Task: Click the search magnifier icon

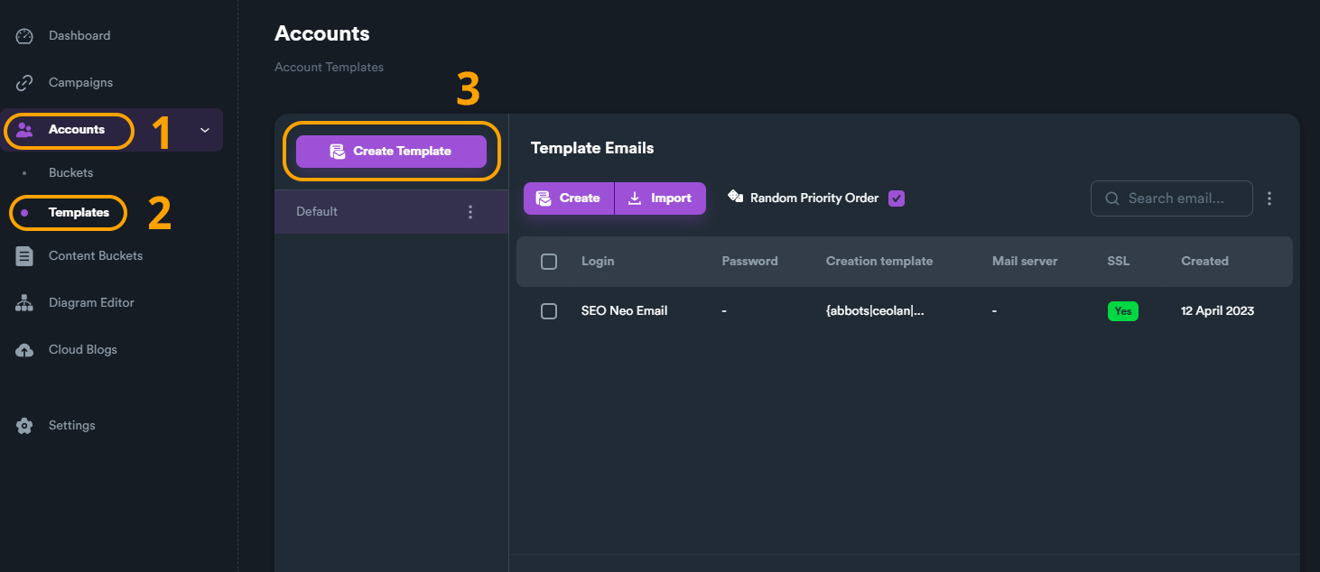Action: point(1112,198)
